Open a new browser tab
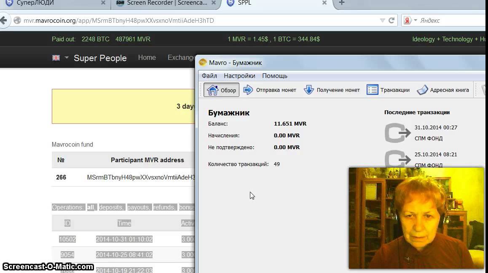This screenshot has height=273, width=488. [x=341, y=3]
